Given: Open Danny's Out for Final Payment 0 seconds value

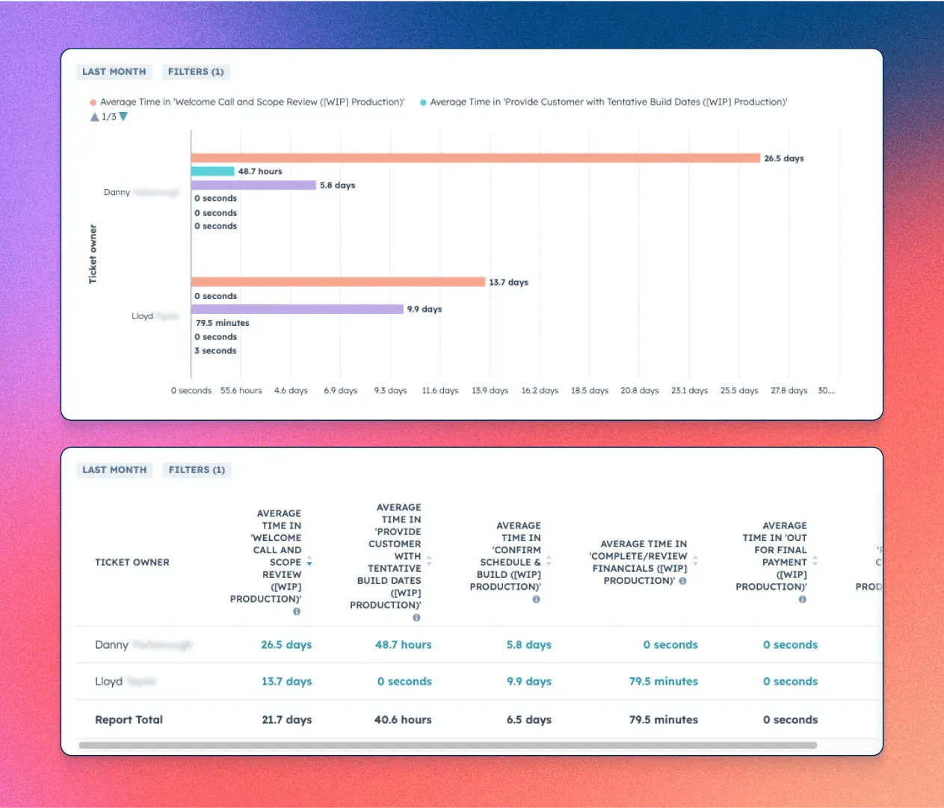Looking at the screenshot, I should pyautogui.click(x=790, y=644).
